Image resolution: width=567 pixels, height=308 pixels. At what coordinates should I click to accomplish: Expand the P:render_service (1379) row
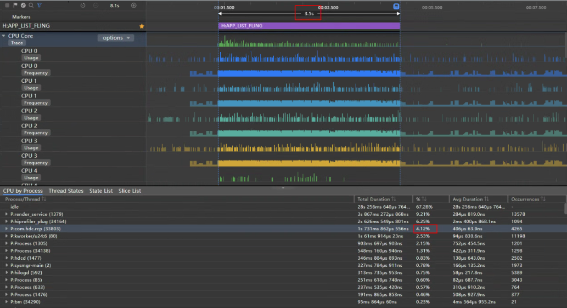click(x=6, y=214)
